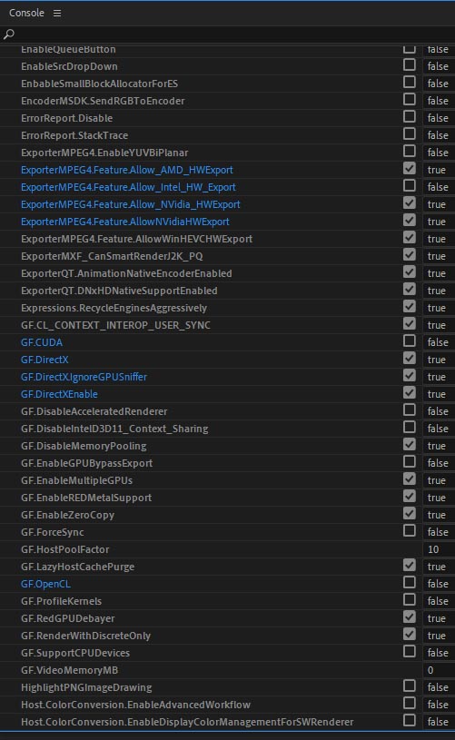Click the 'true' value for GF.EnableZeroCopy
The image size is (455, 740).
pyautogui.click(x=437, y=515)
